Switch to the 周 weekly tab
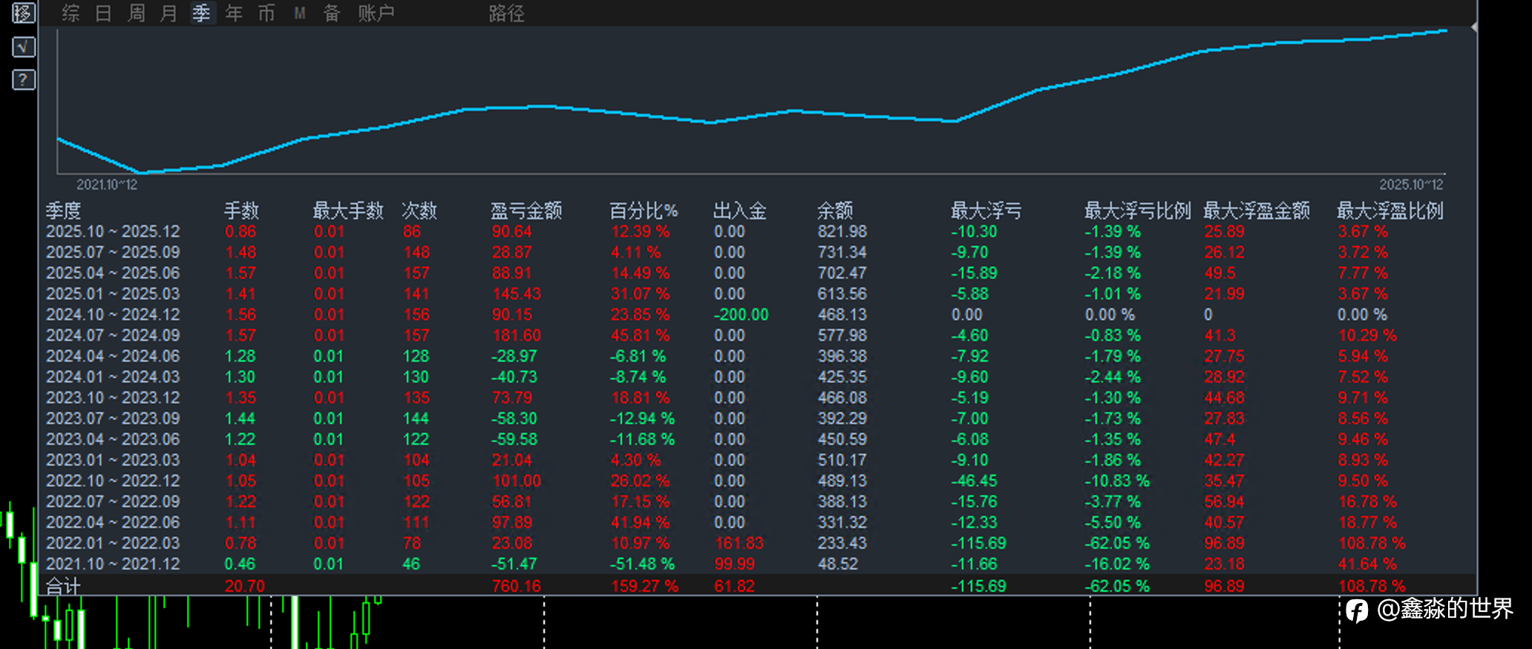The image size is (1532, 649). tap(136, 13)
